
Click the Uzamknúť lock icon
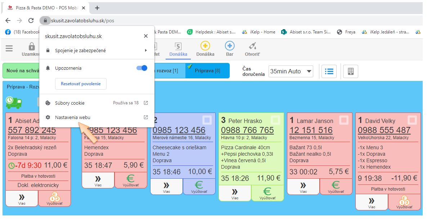(x=32, y=47)
